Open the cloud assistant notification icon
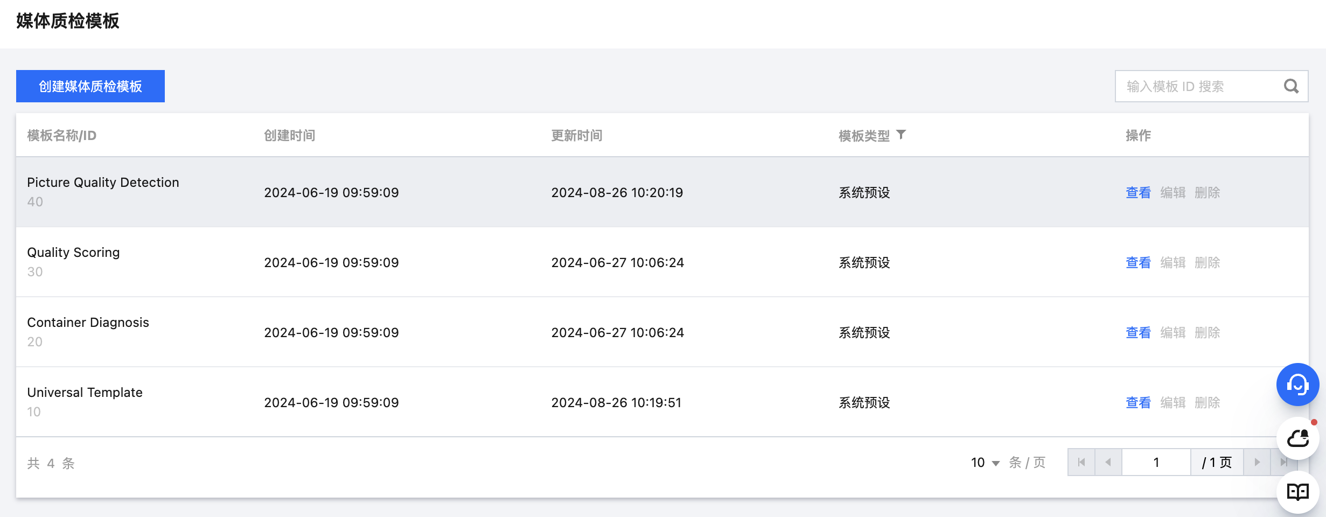This screenshot has width=1326, height=517. click(x=1297, y=438)
